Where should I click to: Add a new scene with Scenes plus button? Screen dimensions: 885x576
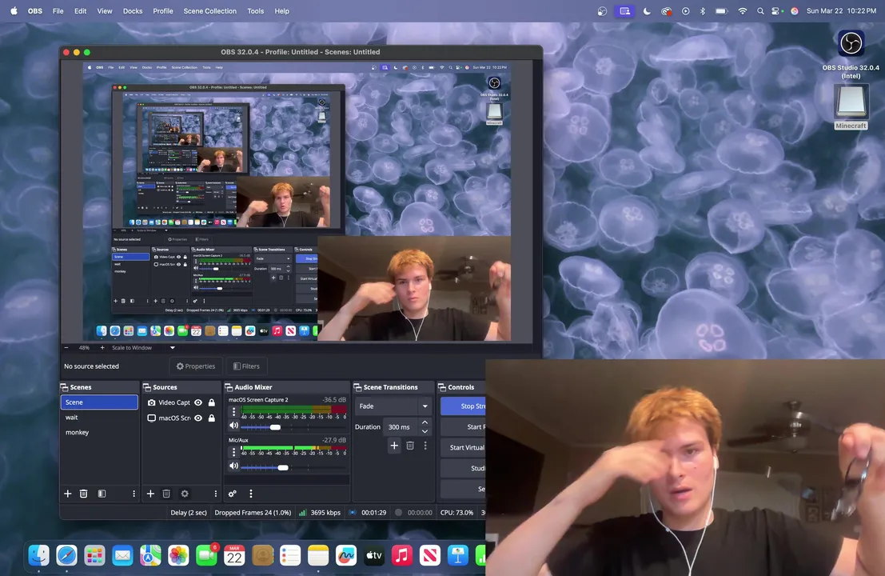[x=68, y=494]
